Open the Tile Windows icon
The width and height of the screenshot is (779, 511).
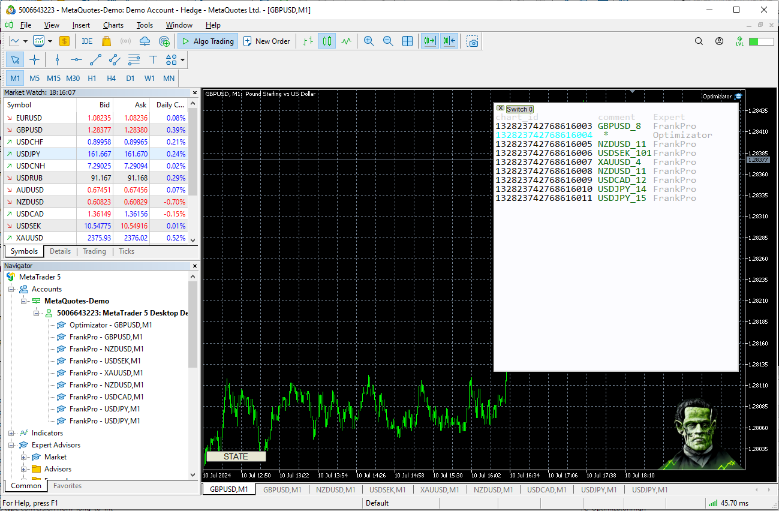408,41
